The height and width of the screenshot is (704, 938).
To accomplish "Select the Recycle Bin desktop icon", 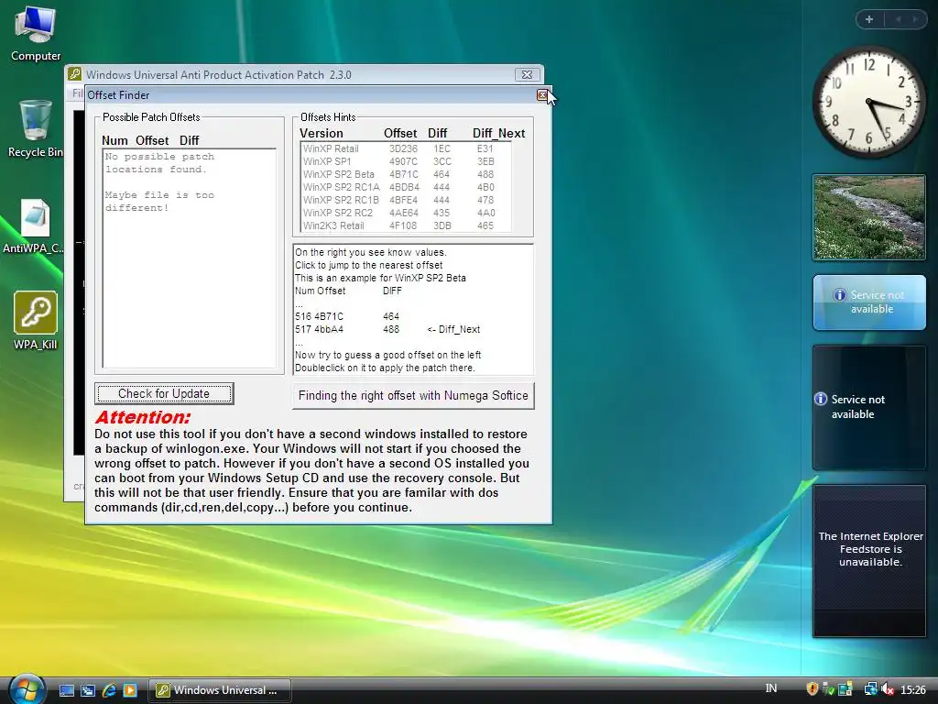I will point(36,128).
